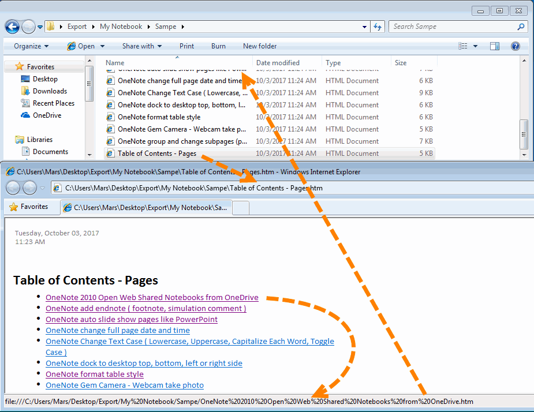Viewport: 534px width, 412px height.
Task: Select the OneNote format table style file name
Action: (x=159, y=117)
